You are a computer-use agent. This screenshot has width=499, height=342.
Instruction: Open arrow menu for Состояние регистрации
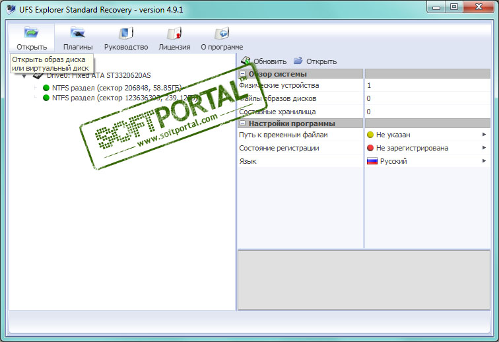[x=484, y=148]
